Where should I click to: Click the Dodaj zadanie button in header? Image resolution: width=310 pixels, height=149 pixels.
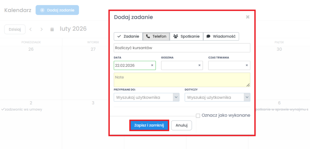coord(57,10)
